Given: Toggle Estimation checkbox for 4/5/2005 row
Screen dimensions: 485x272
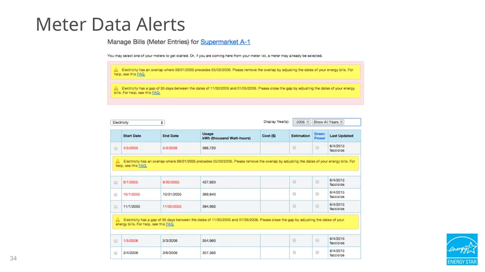Looking at the screenshot, I should point(294,148).
